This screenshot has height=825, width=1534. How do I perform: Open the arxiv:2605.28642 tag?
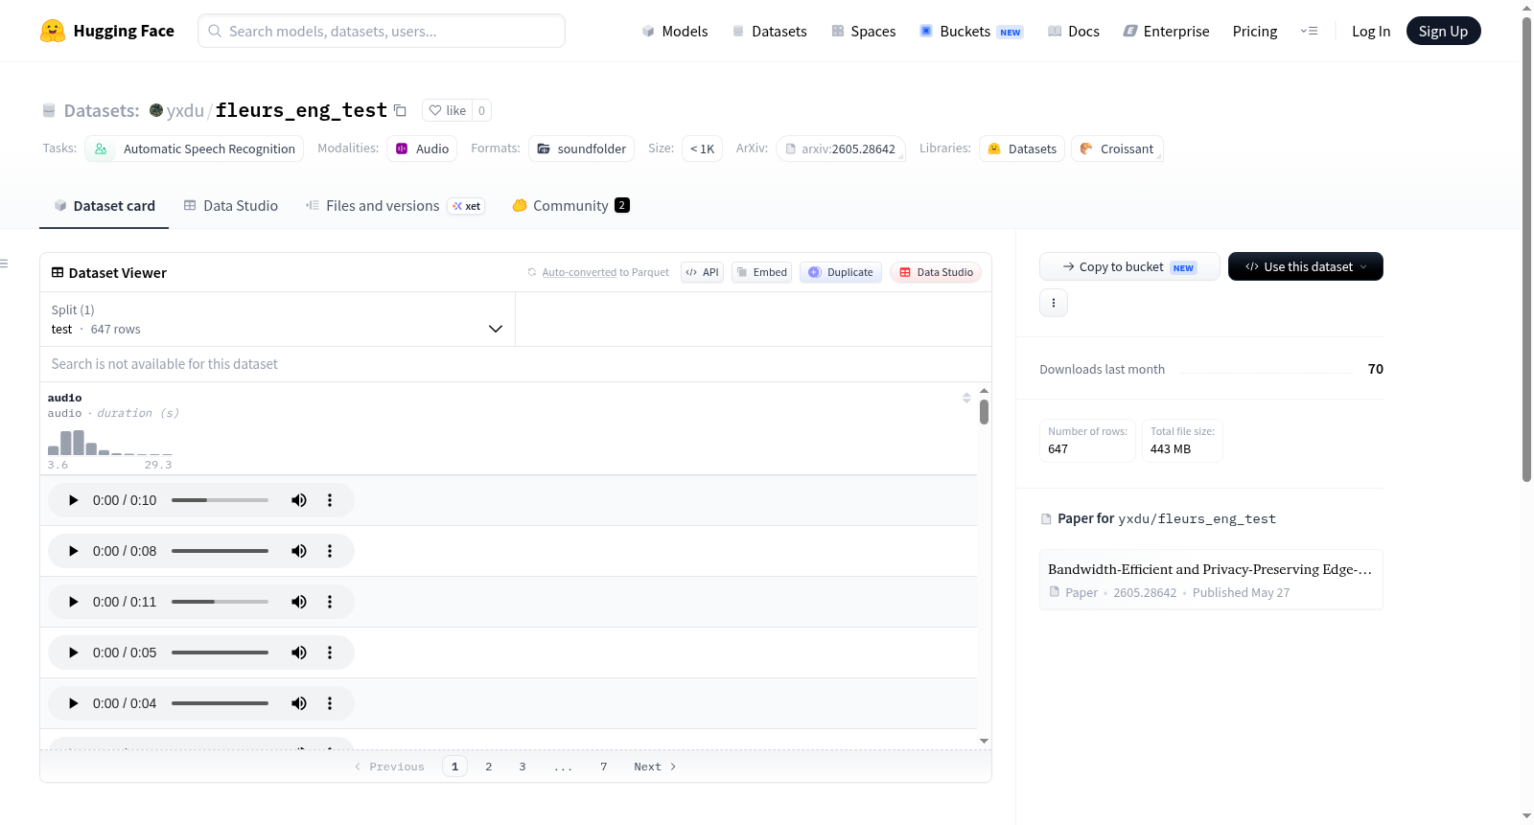[x=841, y=149]
